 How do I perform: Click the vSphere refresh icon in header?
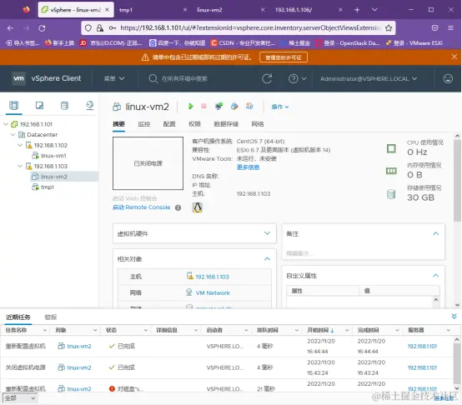point(267,78)
